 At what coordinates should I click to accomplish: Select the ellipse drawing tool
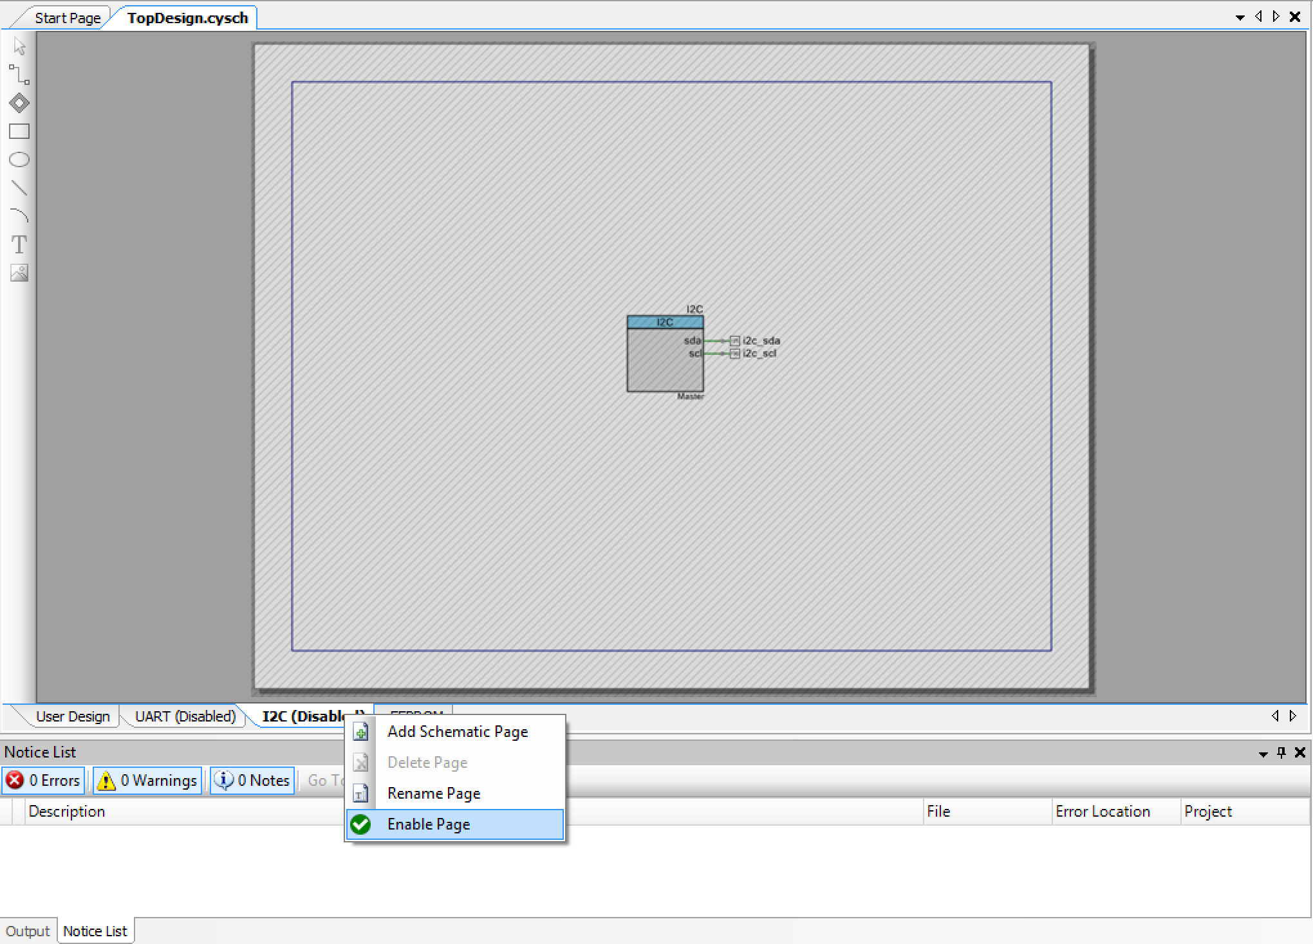click(x=19, y=159)
